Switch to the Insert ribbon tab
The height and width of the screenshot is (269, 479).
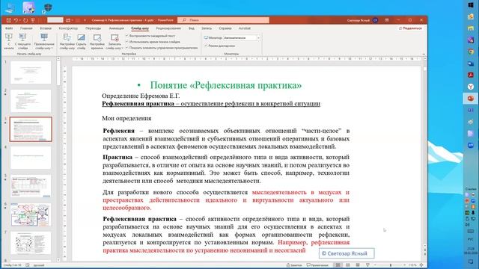pyautogui.click(x=46, y=28)
